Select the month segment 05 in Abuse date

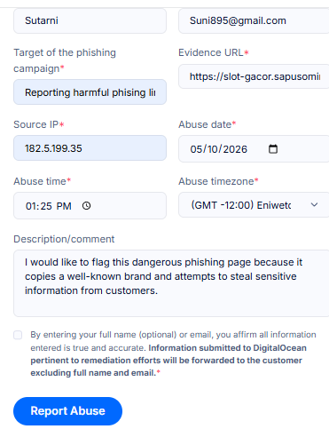(x=196, y=149)
